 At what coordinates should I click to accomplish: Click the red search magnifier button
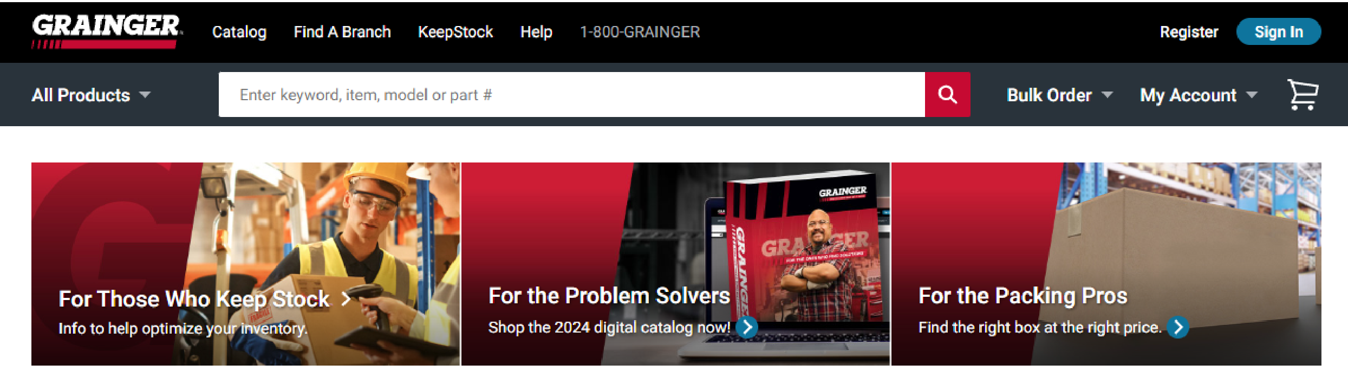(x=947, y=95)
